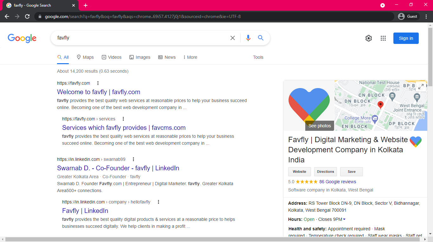The image size is (433, 242).
Task: Click 'Software company in Kolkata, West Bengal' text
Action: click(x=331, y=190)
